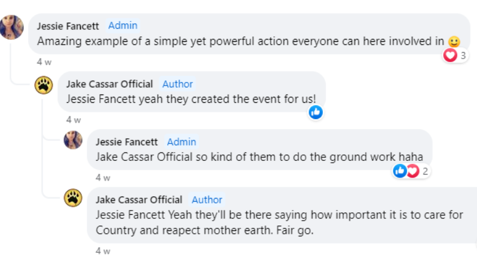
Task: Click the reaction count on the top comment
Action: pos(463,56)
